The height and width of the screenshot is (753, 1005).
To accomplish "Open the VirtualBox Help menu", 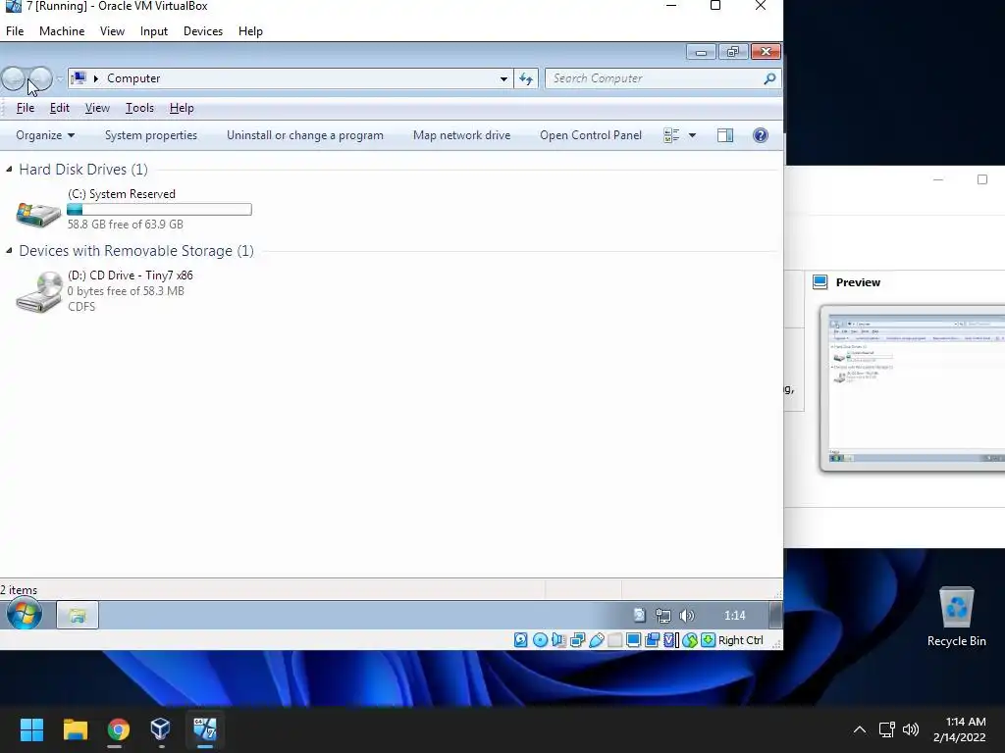I will tap(250, 31).
